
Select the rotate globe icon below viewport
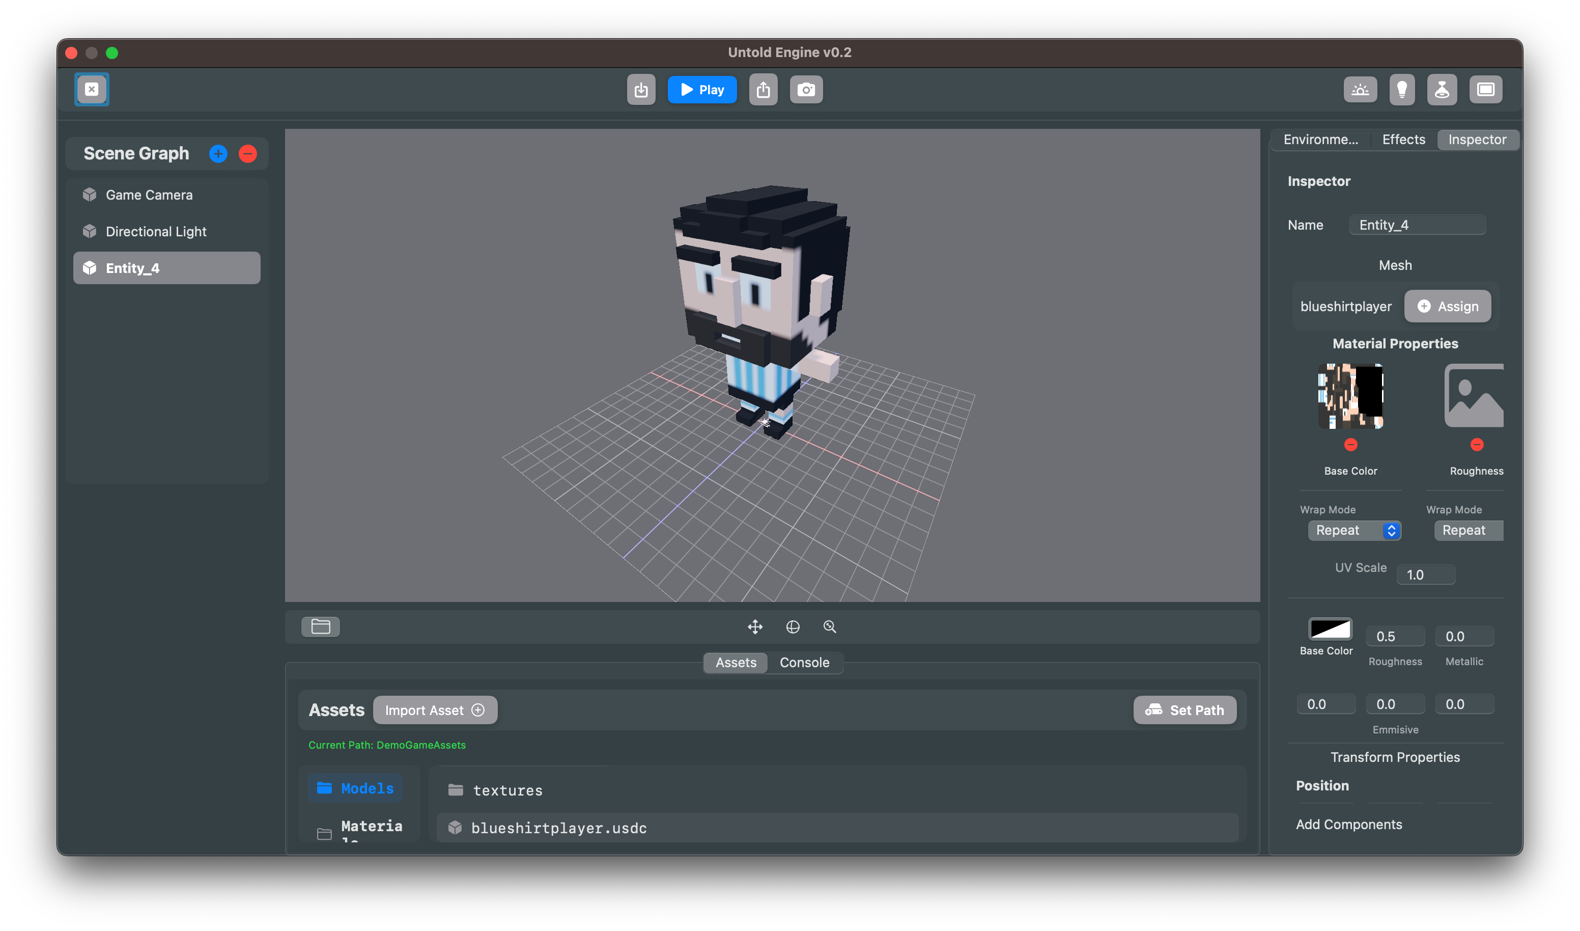[x=793, y=626]
